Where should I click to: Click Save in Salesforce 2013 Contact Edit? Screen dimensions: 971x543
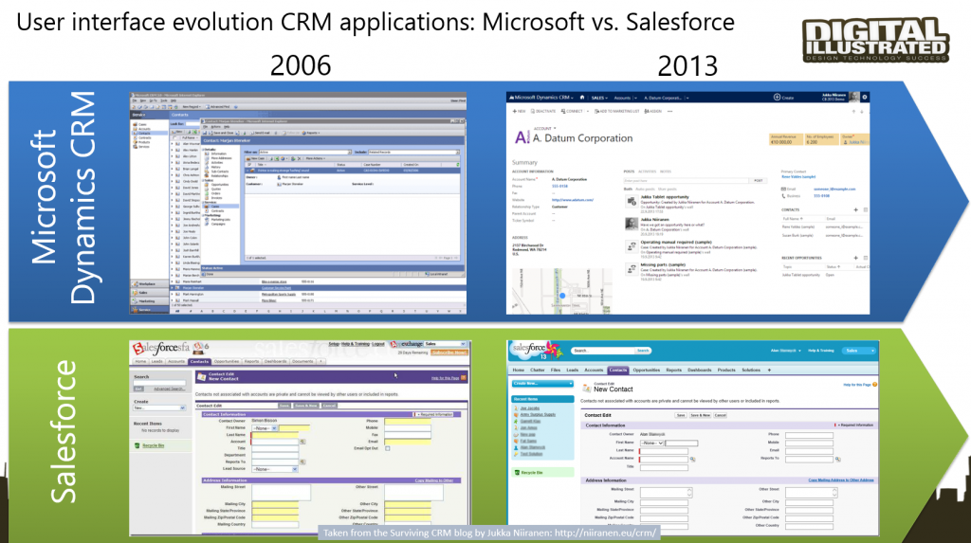pos(681,415)
